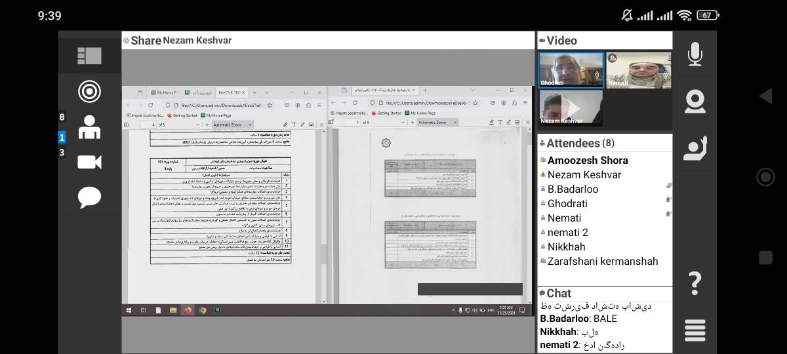
Task: Open the Video pod header
Action: 605,41
